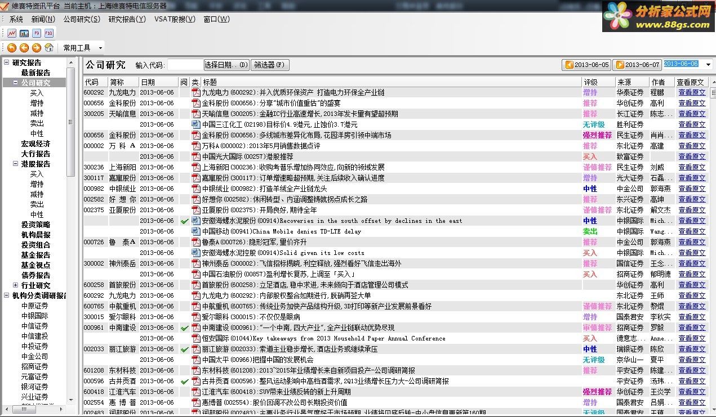Open the 新闻(N) menu

43,19
